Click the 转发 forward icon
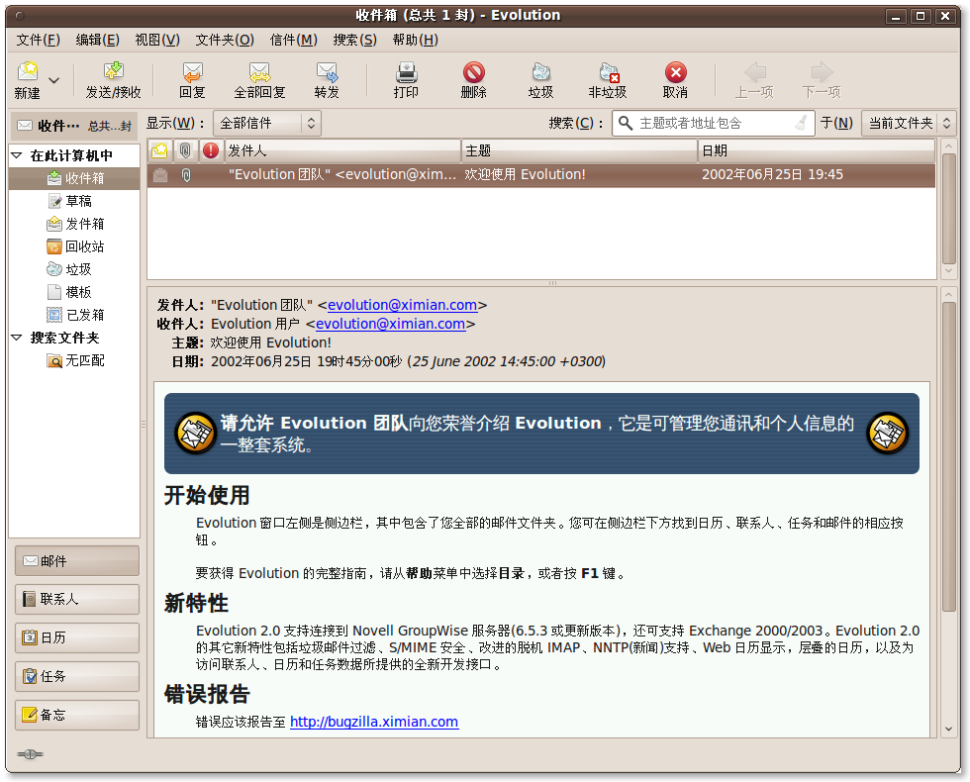This screenshot has height=782, width=970. coord(327,71)
